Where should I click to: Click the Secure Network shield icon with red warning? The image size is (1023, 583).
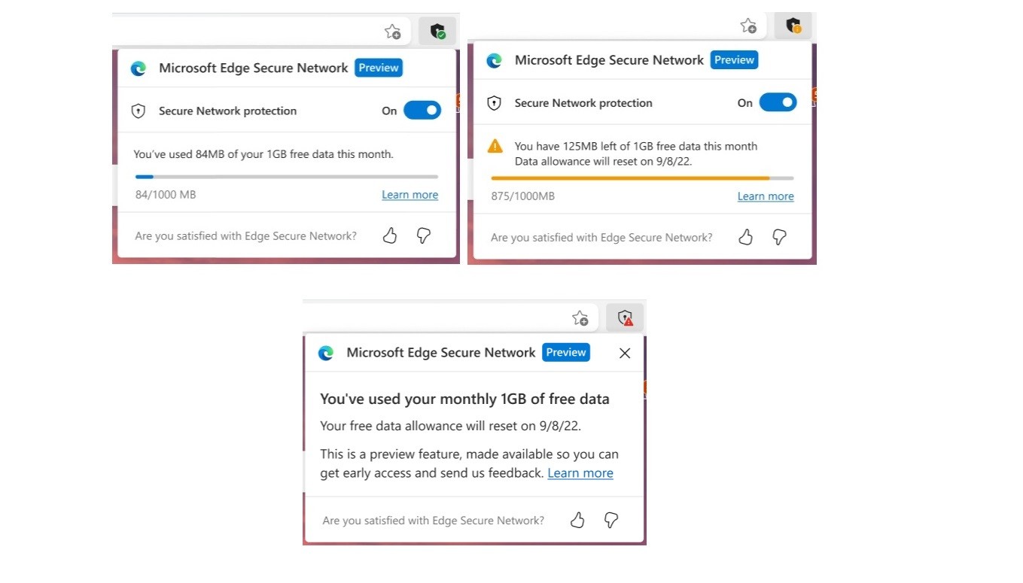(x=625, y=318)
